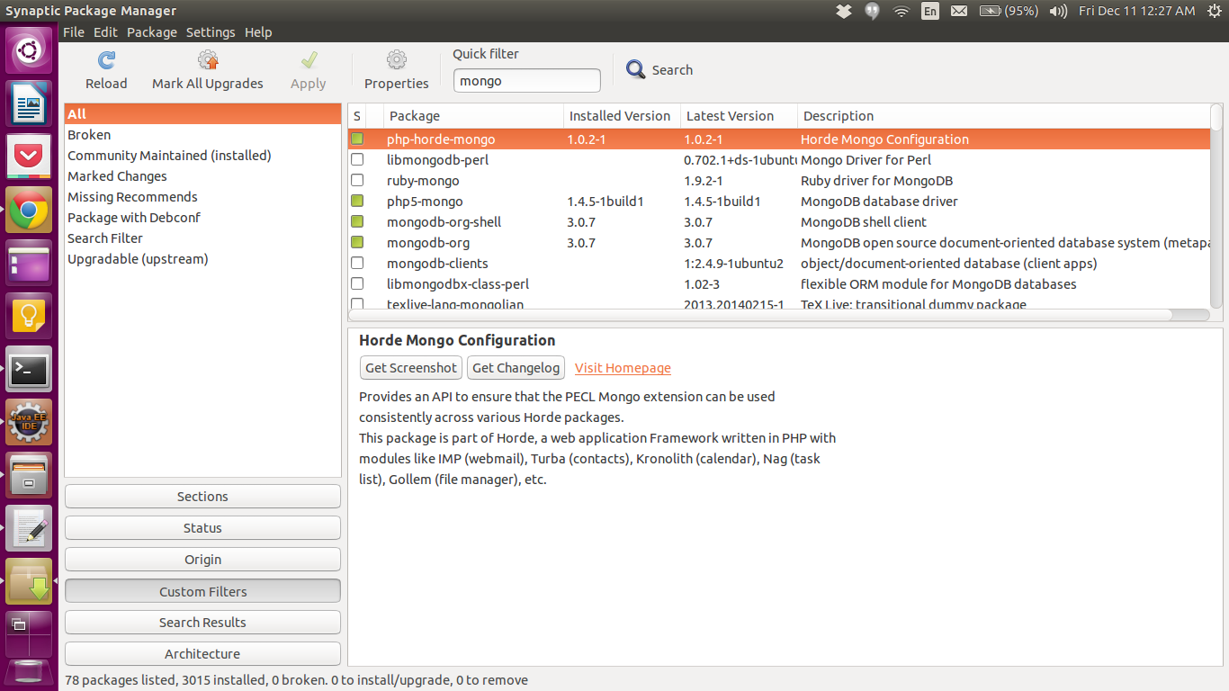Click the Reload toolbar icon
This screenshot has width=1229, height=691.
[x=106, y=60]
